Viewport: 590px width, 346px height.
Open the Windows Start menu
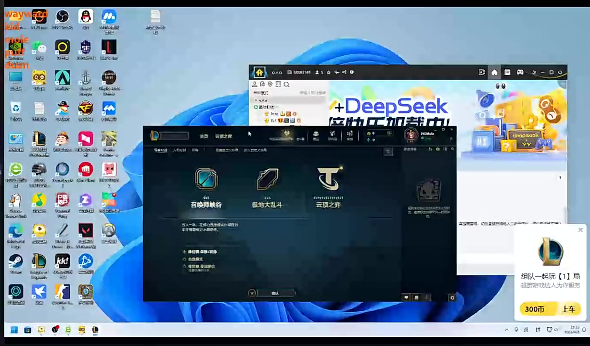click(x=14, y=330)
